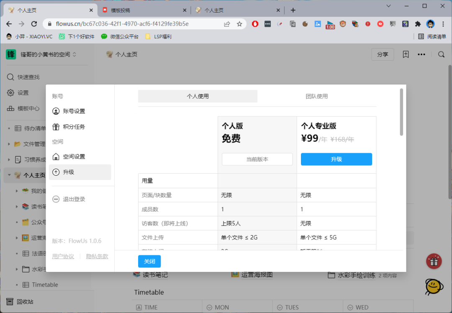Click the blue 升级 upgrade button
452x313 pixels.
click(x=336, y=159)
